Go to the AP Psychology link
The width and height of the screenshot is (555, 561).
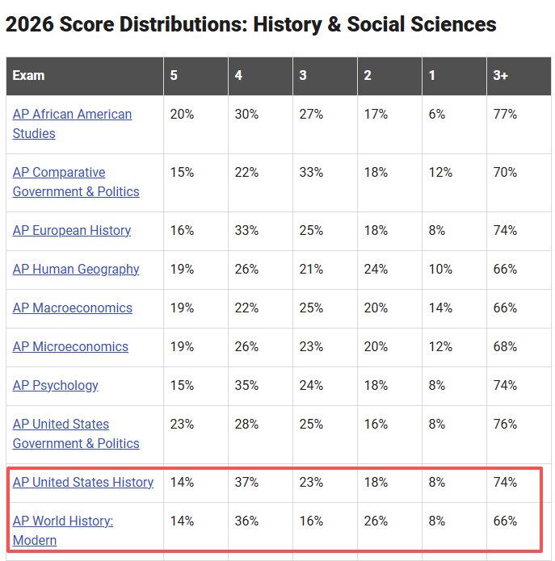coord(56,385)
